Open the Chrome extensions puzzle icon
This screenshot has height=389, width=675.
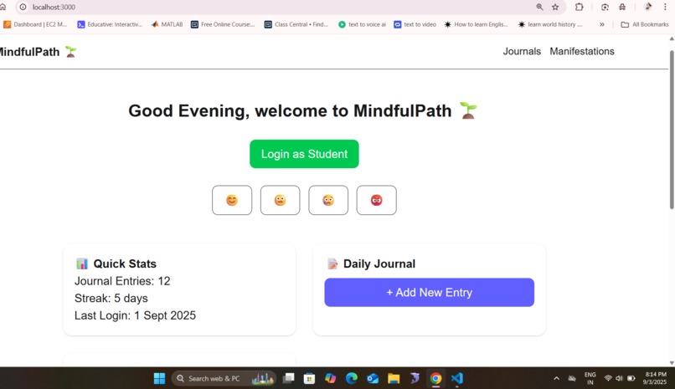(580, 7)
